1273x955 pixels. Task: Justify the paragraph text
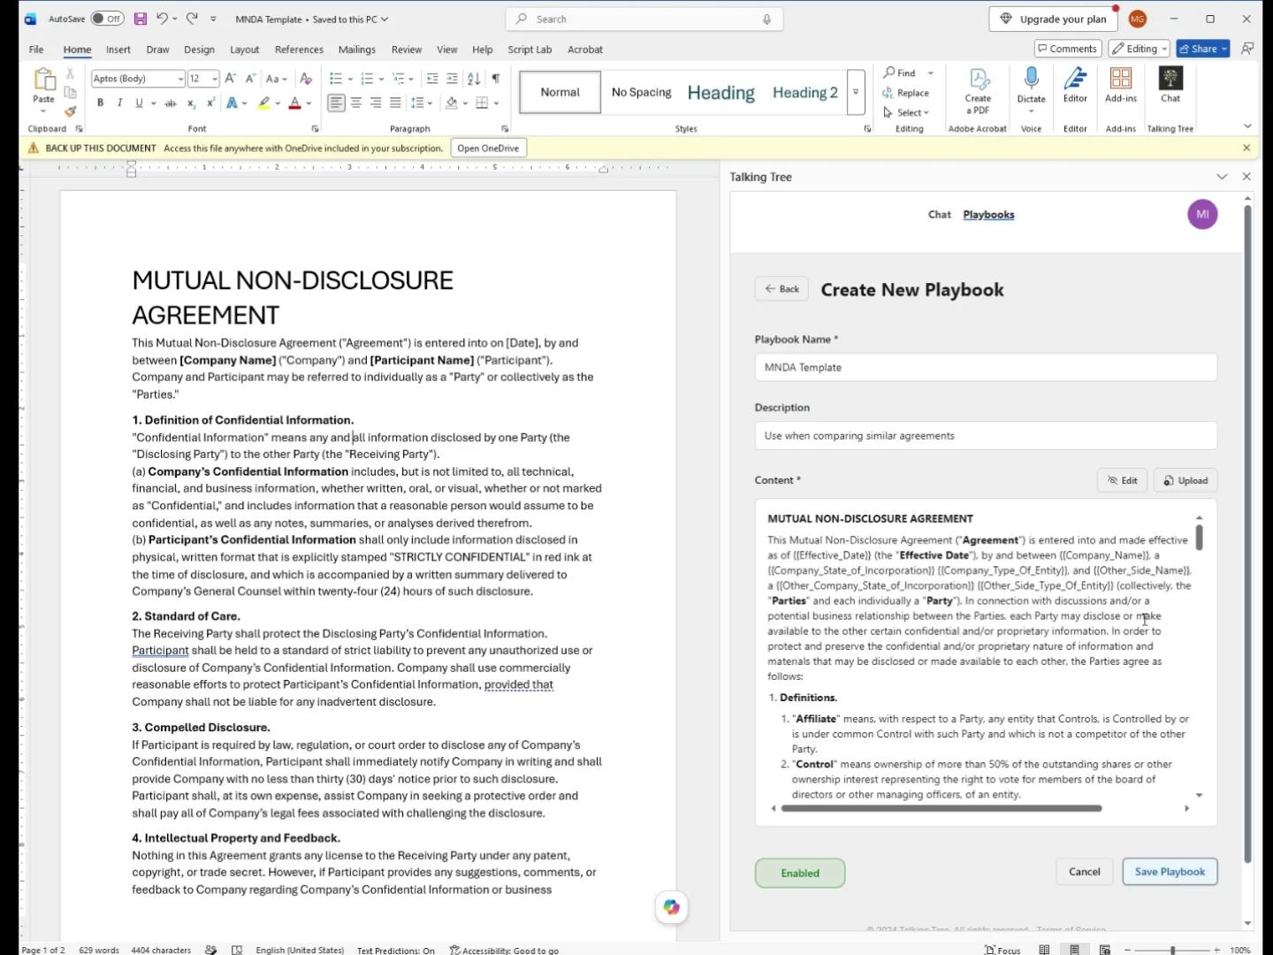(x=395, y=103)
